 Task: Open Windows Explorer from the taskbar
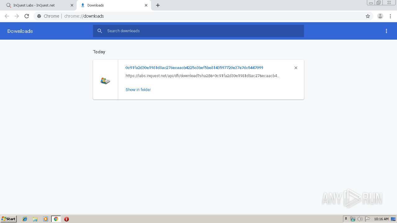pyautogui.click(x=35, y=219)
